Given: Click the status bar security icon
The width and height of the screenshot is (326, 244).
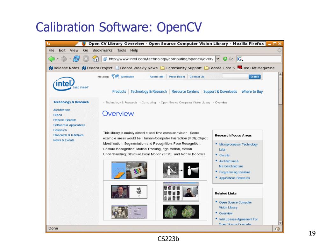Looking at the screenshot, I should 277,229.
